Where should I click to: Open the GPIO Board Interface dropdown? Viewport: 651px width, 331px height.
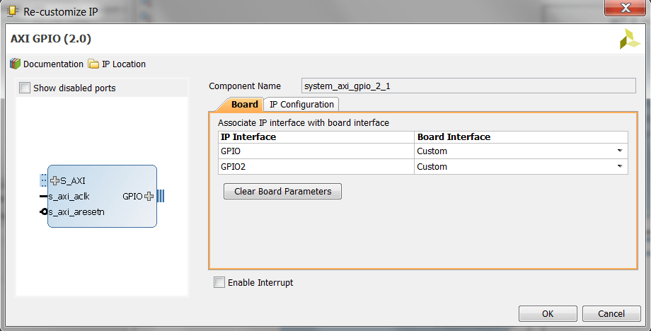click(x=619, y=151)
